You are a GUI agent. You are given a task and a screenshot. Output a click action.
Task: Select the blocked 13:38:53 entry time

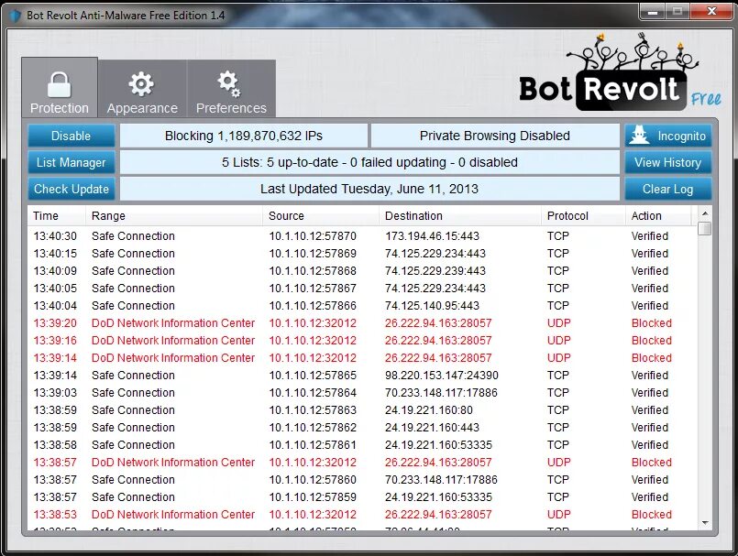tap(55, 515)
